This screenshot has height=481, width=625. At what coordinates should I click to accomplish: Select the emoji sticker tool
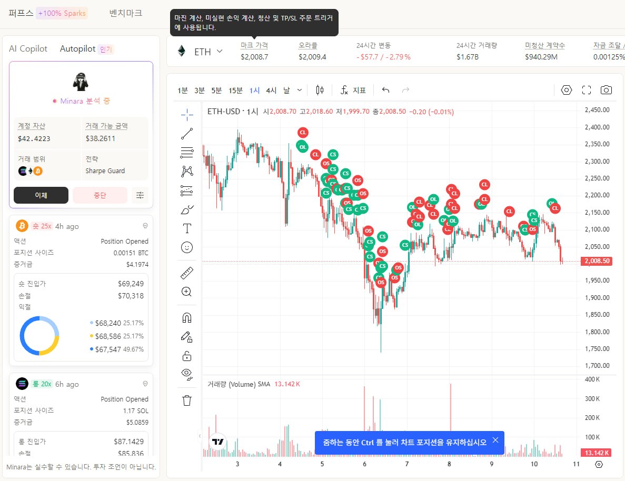(187, 247)
